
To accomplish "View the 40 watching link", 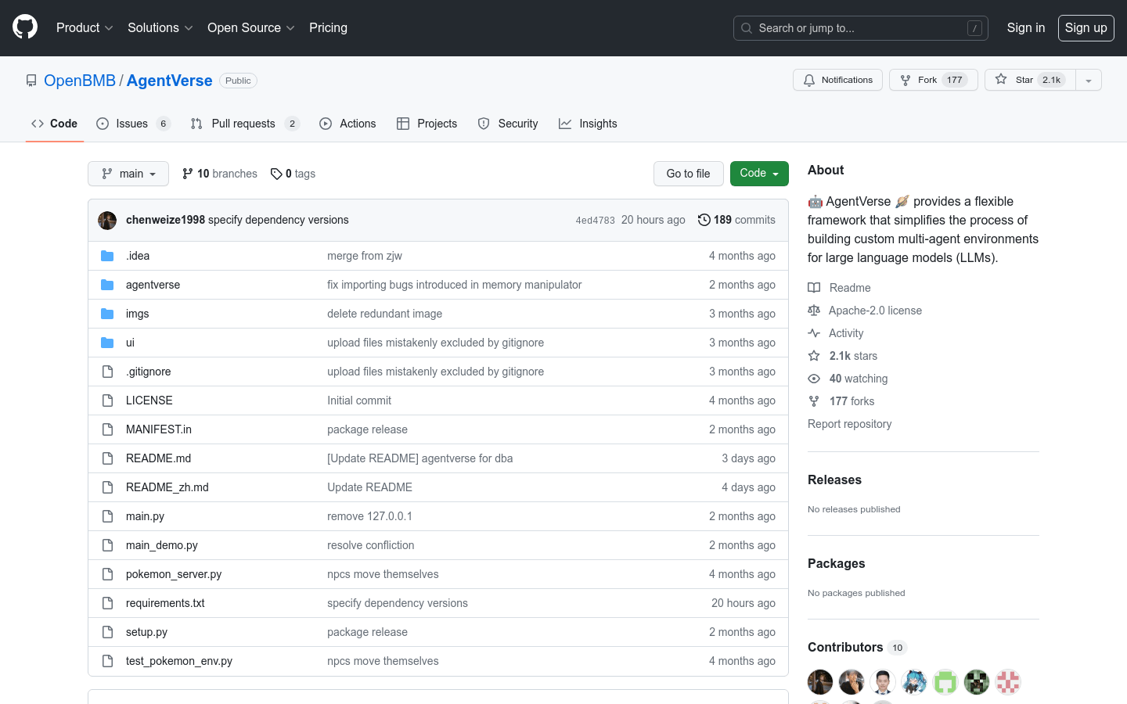I will pos(848,379).
